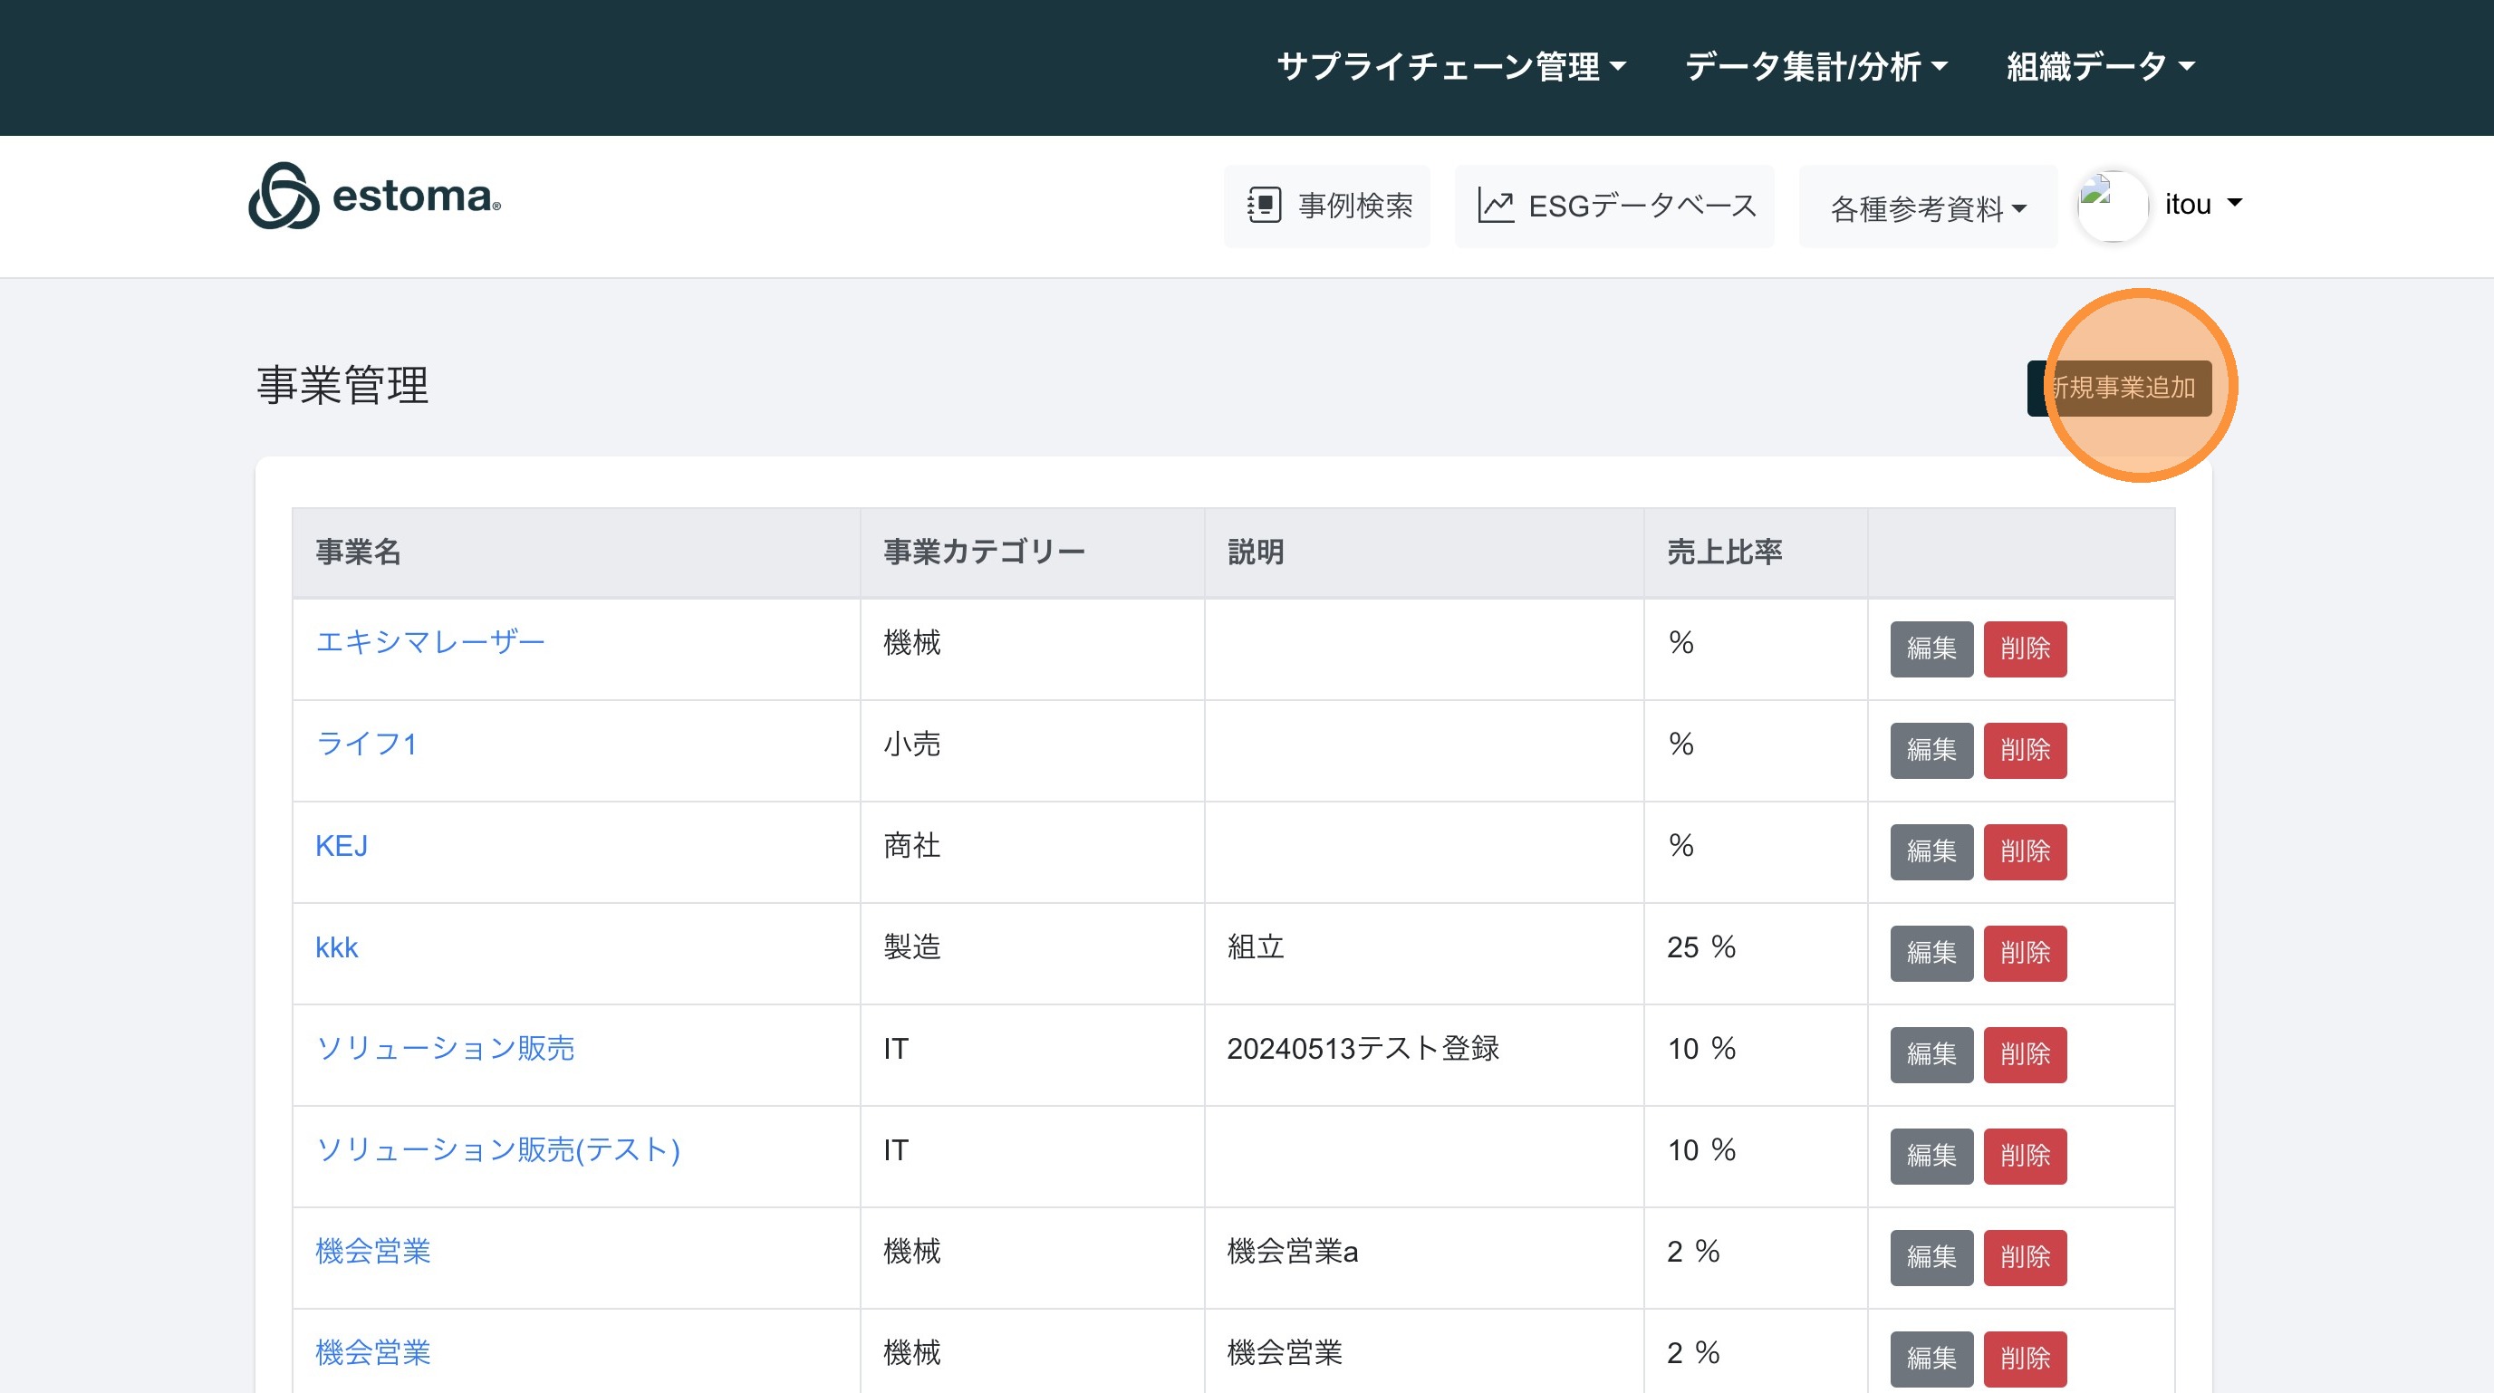This screenshot has width=2494, height=1393.
Task: Edit the 機会営業a row
Action: tap(1931, 1257)
